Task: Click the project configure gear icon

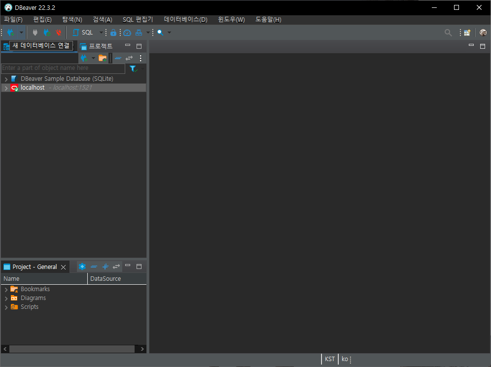Action: 82,267
